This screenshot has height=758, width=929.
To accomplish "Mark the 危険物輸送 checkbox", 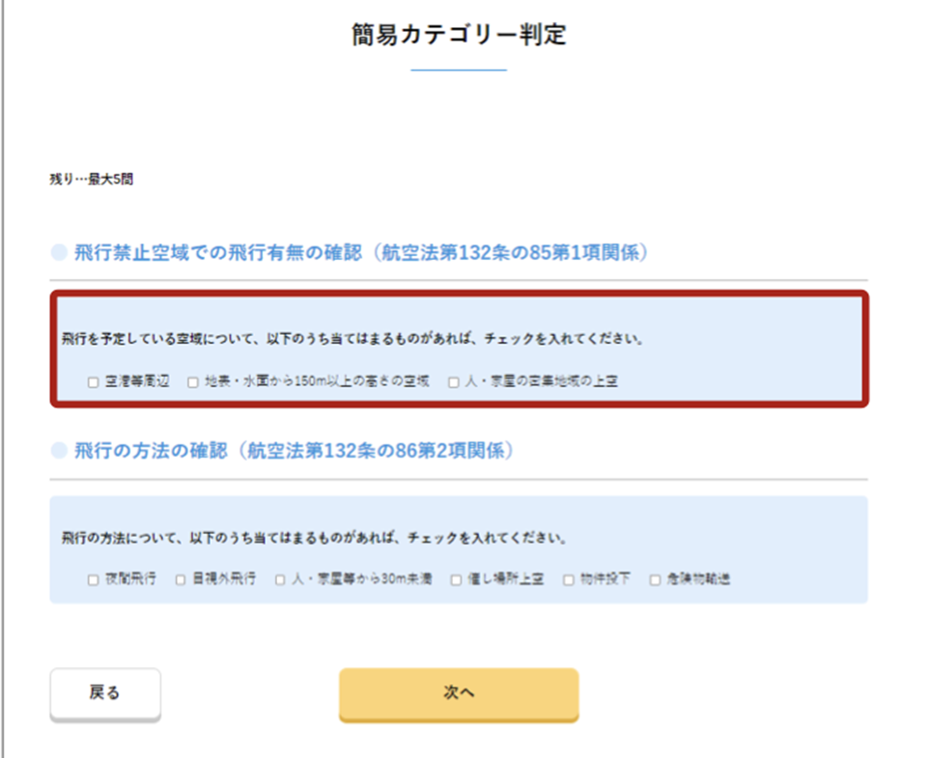I will click(655, 580).
